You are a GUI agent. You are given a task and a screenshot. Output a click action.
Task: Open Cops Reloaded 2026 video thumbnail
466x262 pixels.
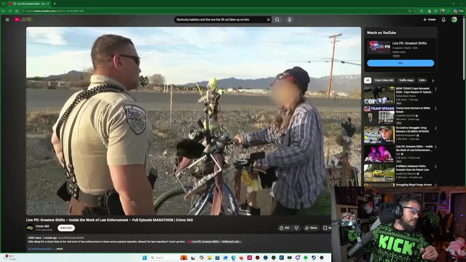pyautogui.click(x=379, y=95)
